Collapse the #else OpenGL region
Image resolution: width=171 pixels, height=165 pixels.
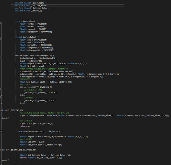1,97
